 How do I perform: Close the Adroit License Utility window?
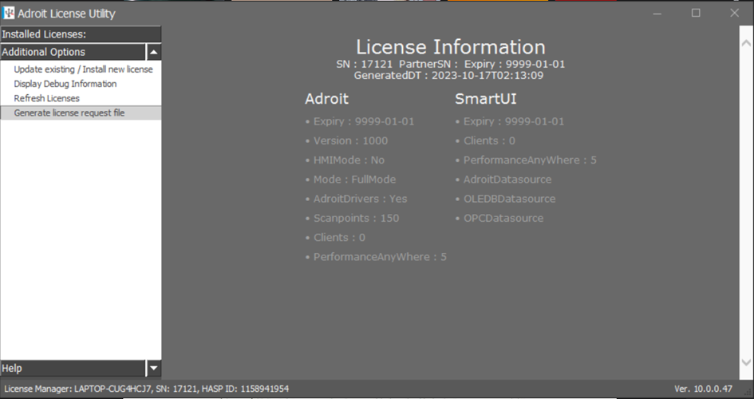(x=734, y=13)
